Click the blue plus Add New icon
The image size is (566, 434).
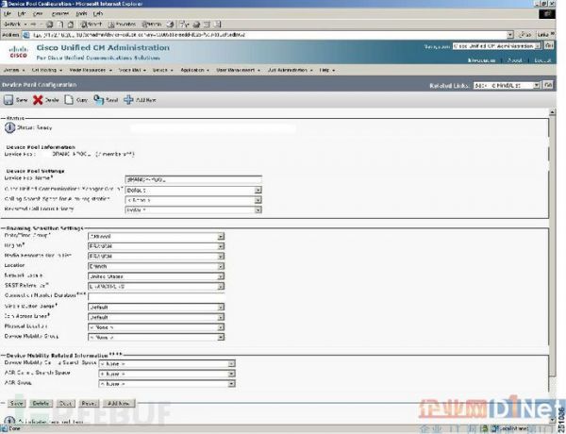point(128,100)
